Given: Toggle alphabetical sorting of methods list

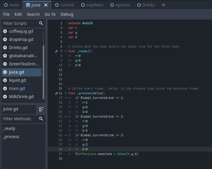Looking at the screenshot, I should coord(41,109).
